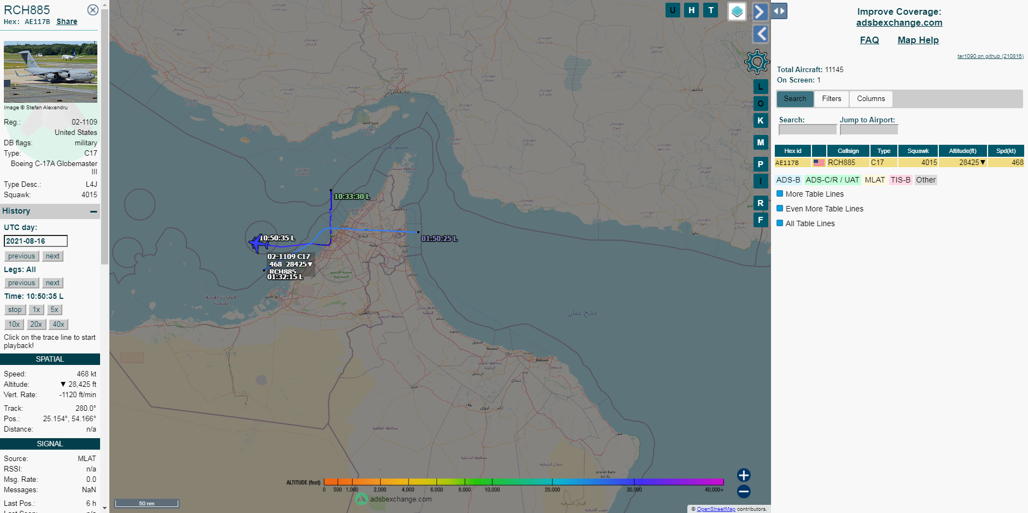1028x513 pixels.
Task: Toggle the U map button
Action: (673, 10)
